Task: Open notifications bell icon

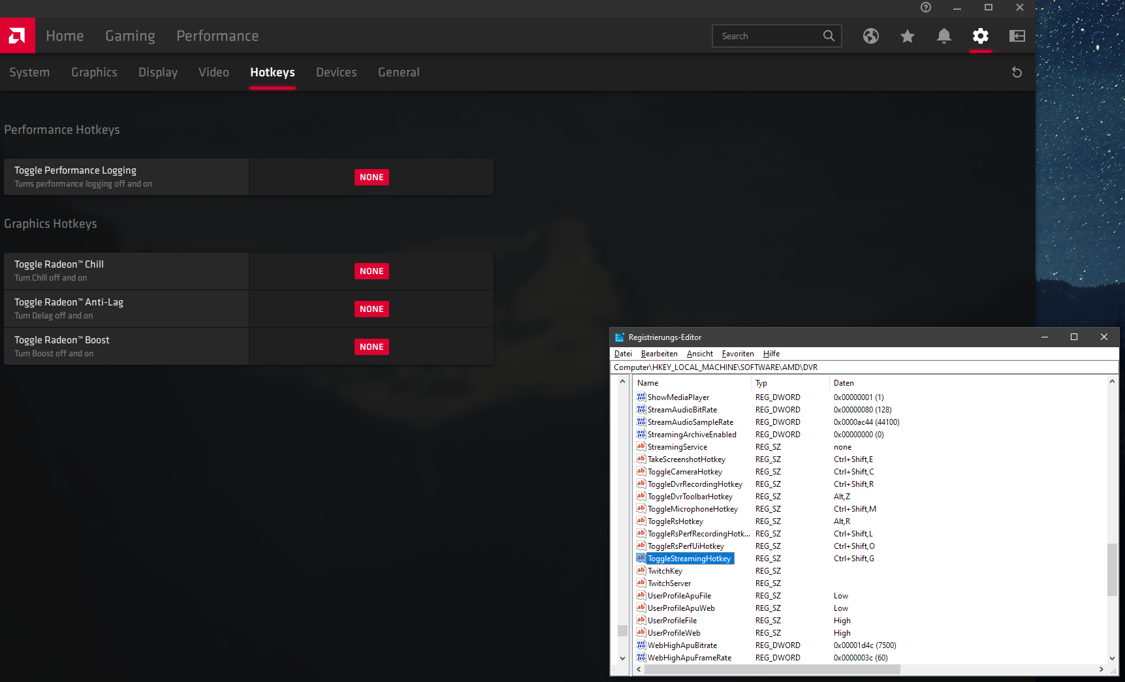Action: [x=944, y=36]
